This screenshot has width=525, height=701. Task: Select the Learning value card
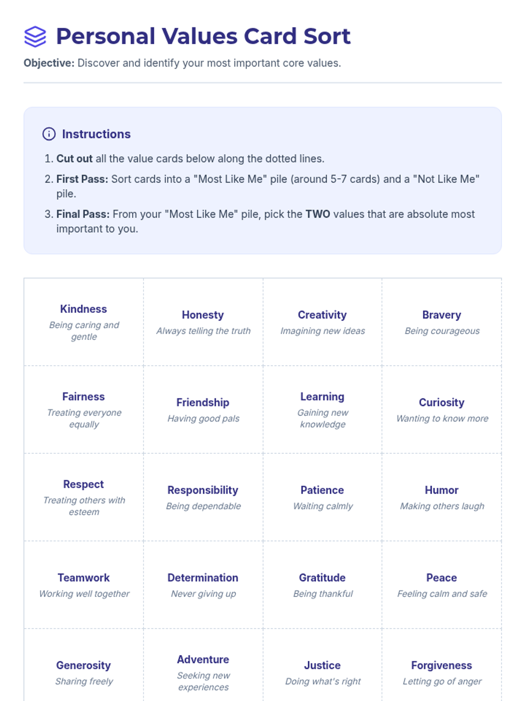(x=322, y=410)
